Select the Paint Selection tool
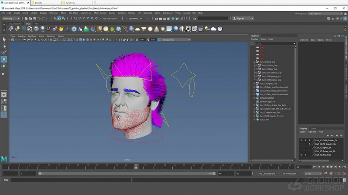The height and width of the screenshot is (195, 348). 4,52
